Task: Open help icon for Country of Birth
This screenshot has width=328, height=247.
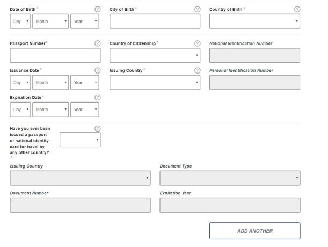Action: 297,9
